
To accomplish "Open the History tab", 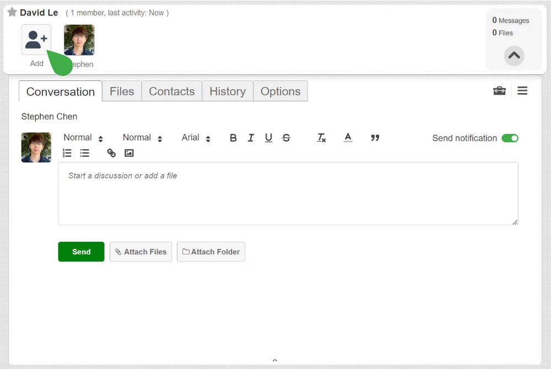I will 228,91.
